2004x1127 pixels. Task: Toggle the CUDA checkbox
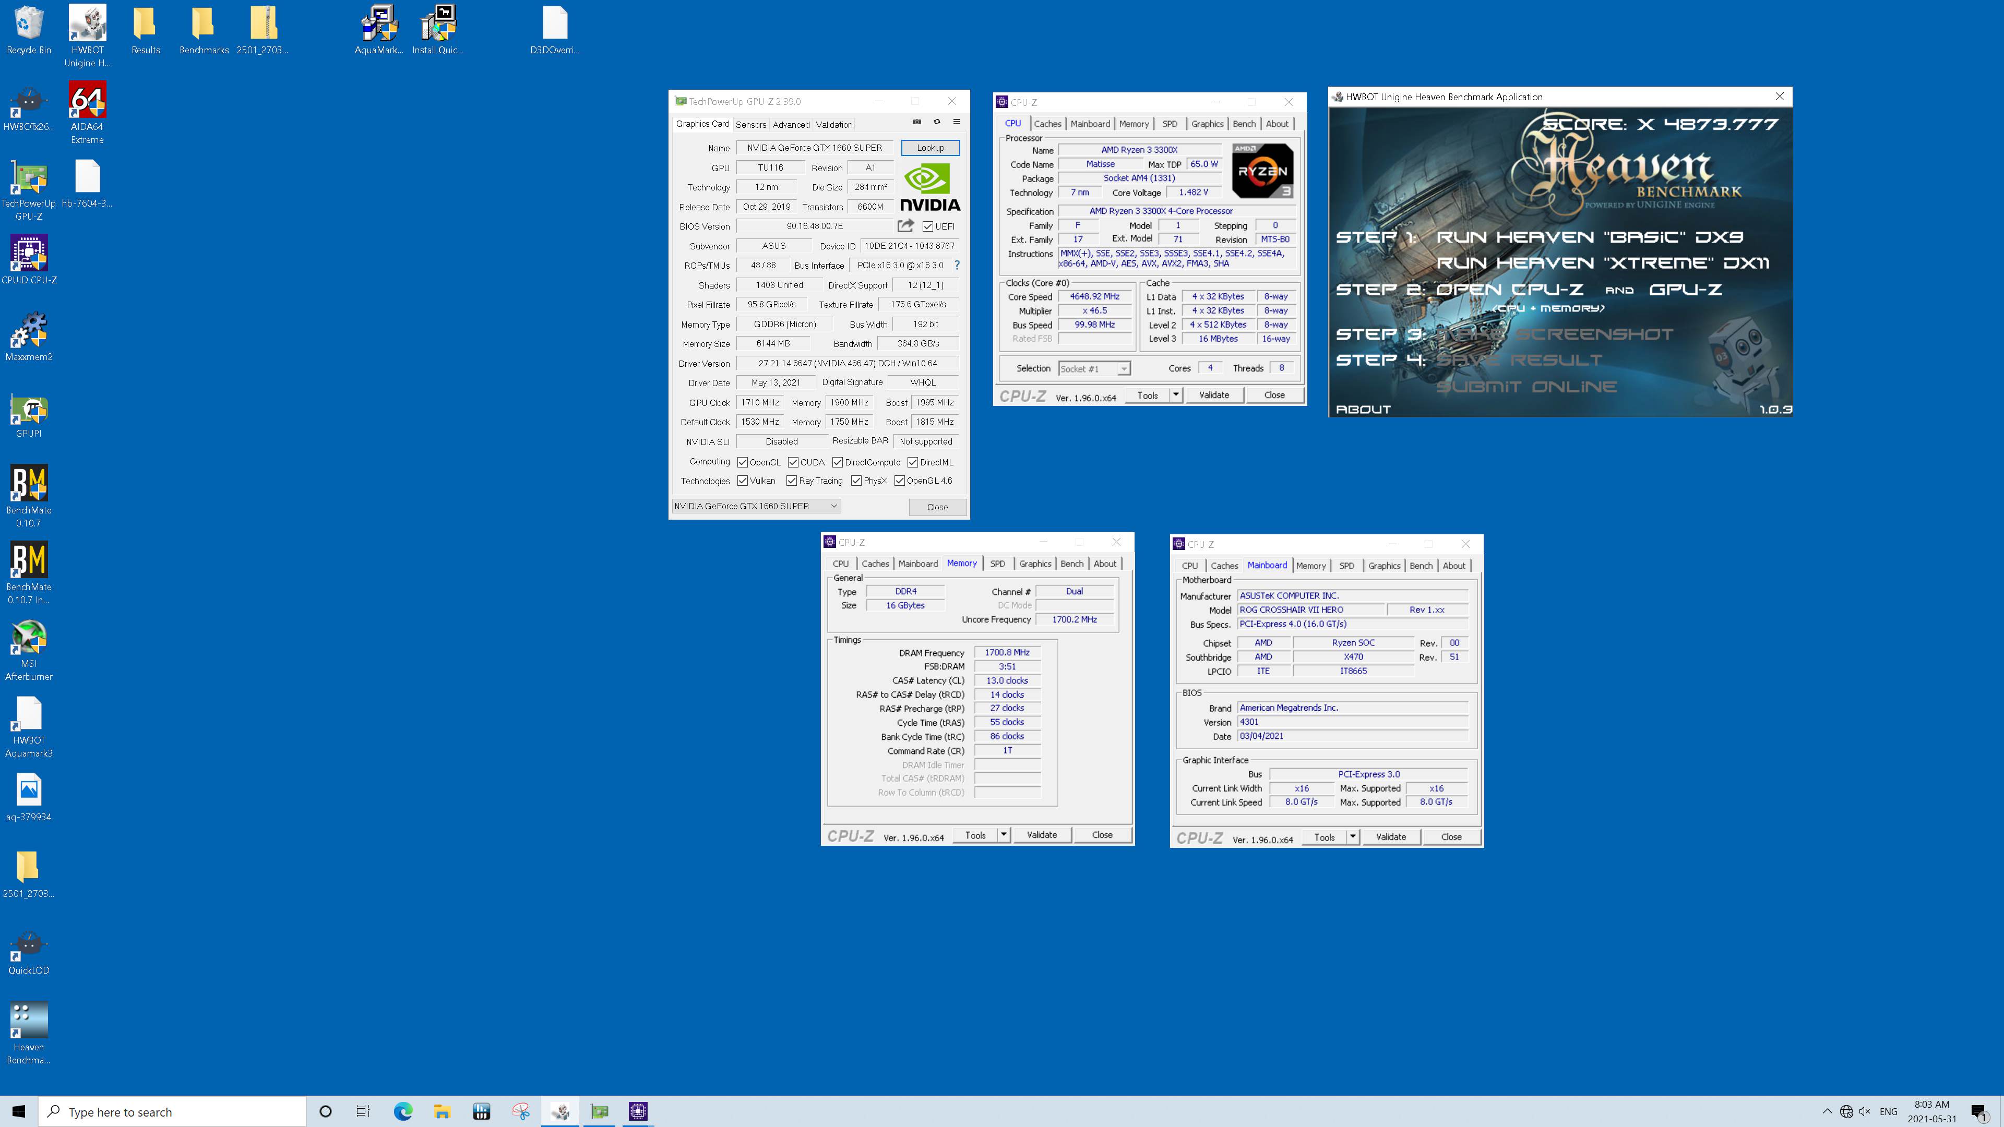pos(793,462)
